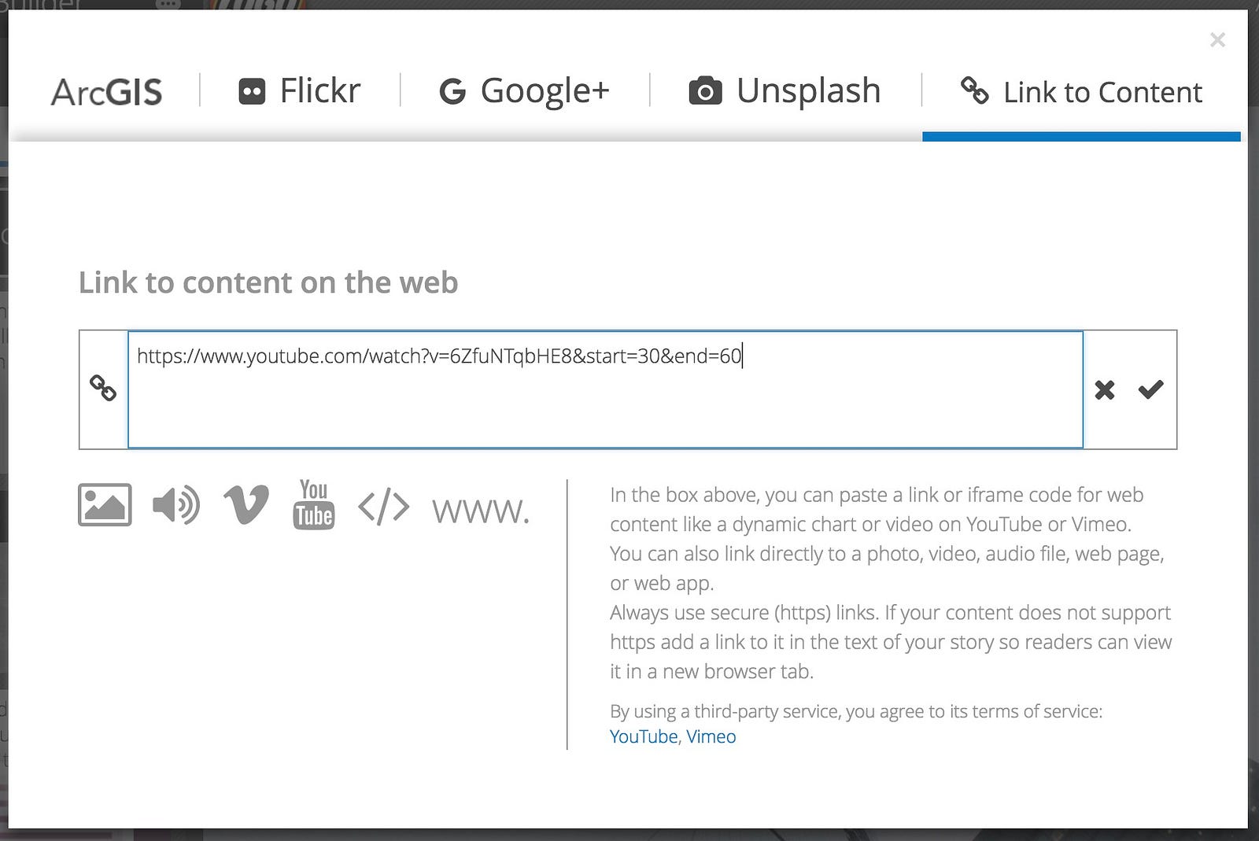Click the www. web page icon
The height and width of the screenshot is (841, 1259).
point(481,511)
